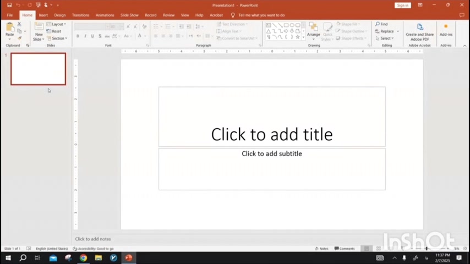Click the Paste clipboard icon
The height and width of the screenshot is (264, 470).
point(9,28)
